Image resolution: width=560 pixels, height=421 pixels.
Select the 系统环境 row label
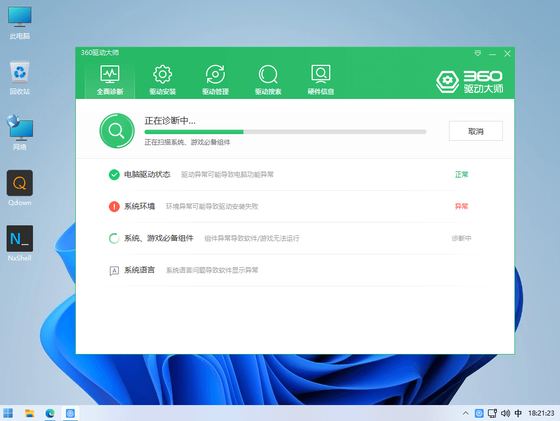[x=140, y=207]
